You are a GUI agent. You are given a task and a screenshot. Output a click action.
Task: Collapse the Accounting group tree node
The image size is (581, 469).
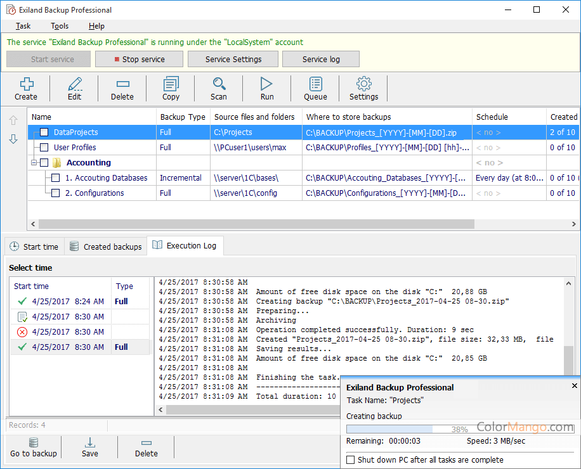pyautogui.click(x=33, y=163)
